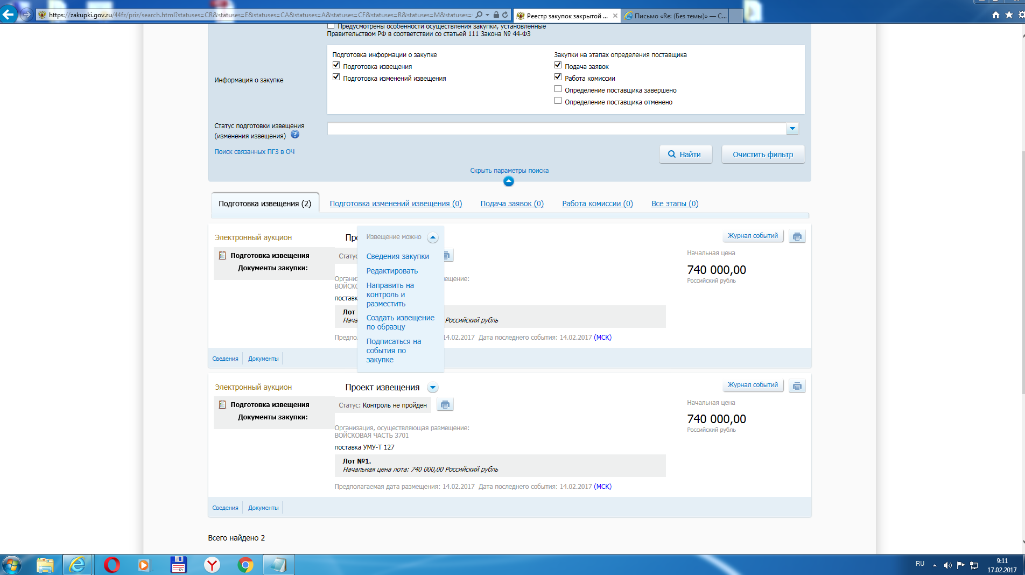
Task: Click the print icon in the first result
Action: (x=797, y=236)
